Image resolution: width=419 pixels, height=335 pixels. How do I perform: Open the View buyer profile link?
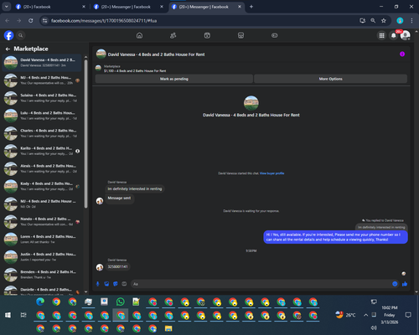point(272,173)
